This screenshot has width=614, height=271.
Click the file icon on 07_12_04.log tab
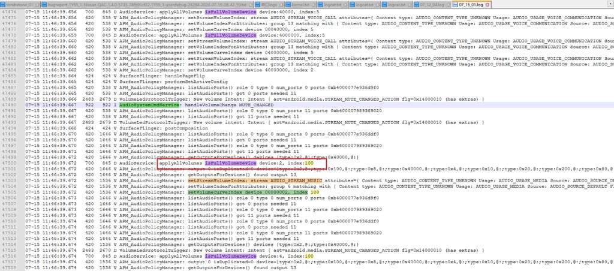(417, 5)
